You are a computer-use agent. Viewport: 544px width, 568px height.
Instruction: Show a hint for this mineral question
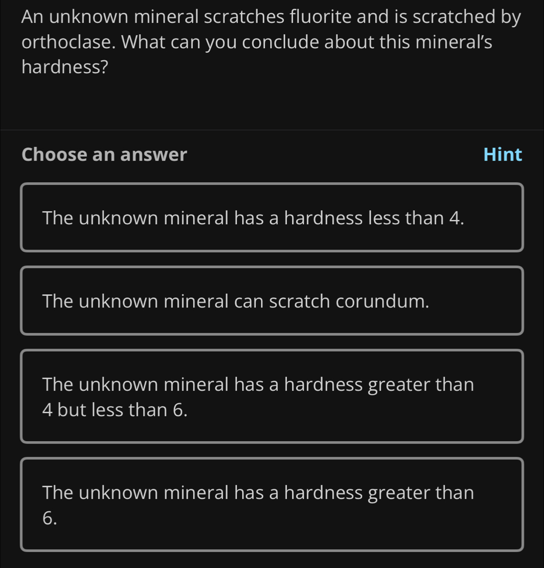pyautogui.click(x=503, y=154)
